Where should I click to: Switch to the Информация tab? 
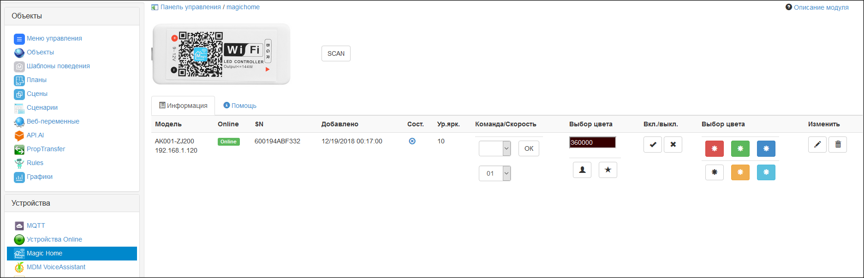click(183, 106)
